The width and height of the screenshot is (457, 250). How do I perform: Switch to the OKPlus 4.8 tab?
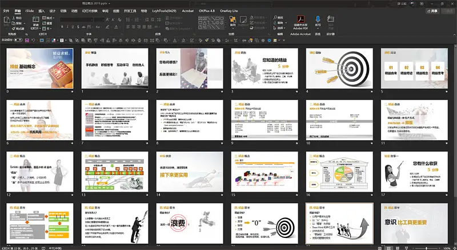click(x=207, y=11)
